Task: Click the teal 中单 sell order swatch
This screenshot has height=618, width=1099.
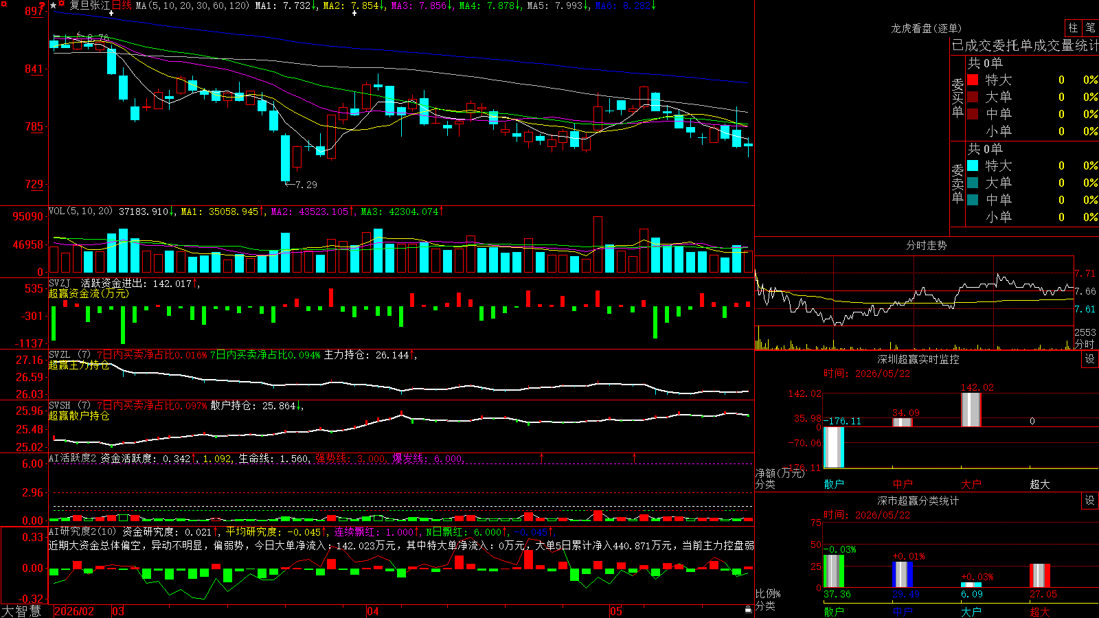Action: click(973, 200)
